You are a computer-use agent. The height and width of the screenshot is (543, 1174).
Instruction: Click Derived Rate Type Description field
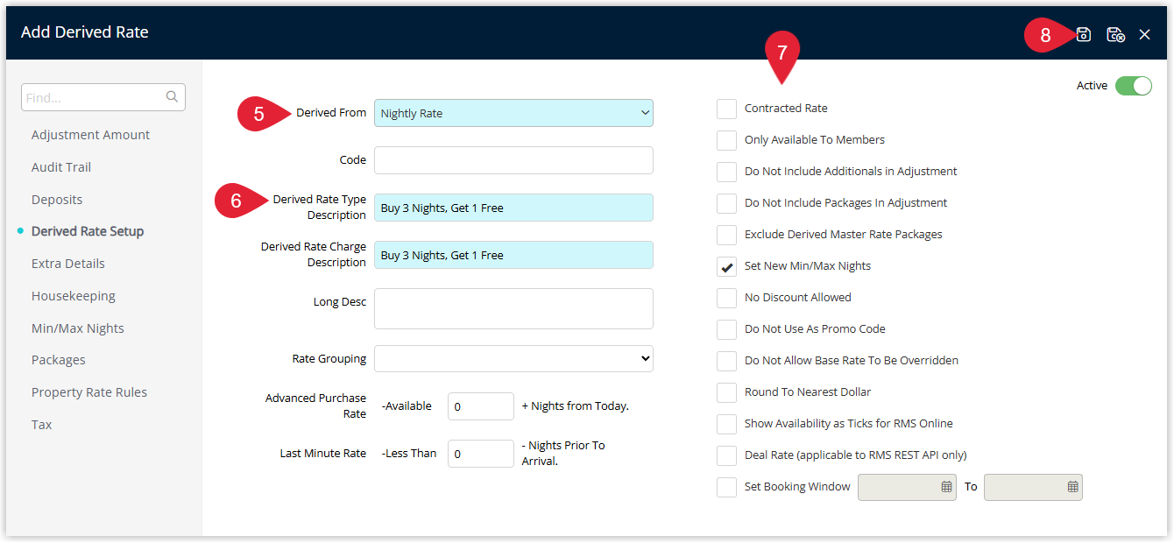(x=513, y=208)
